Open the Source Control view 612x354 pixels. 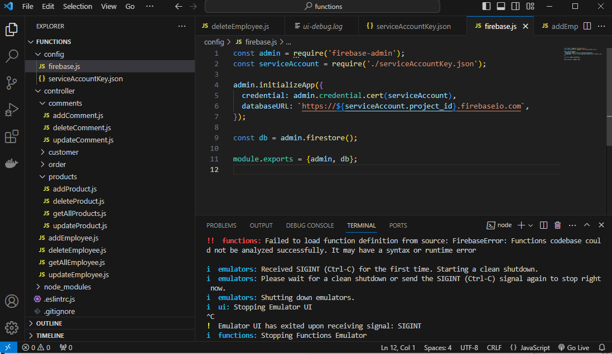[x=12, y=83]
